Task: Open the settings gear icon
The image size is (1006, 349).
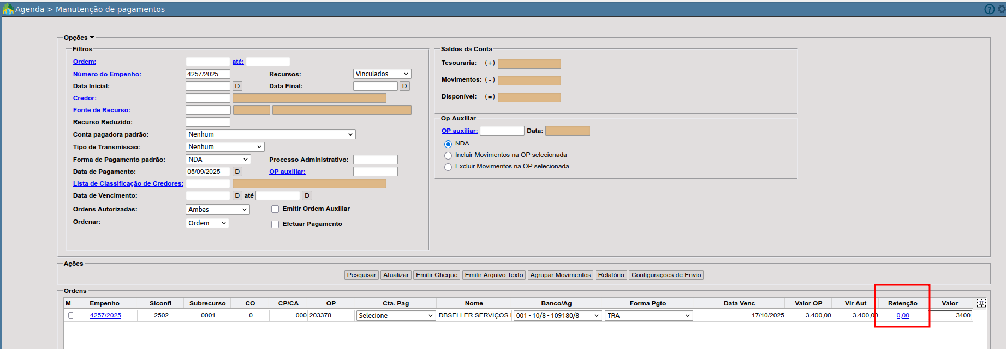Action: click(x=1002, y=9)
